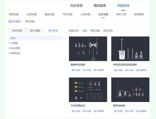
Task: Filter experiments by 有机实验
Action: (95, 31)
